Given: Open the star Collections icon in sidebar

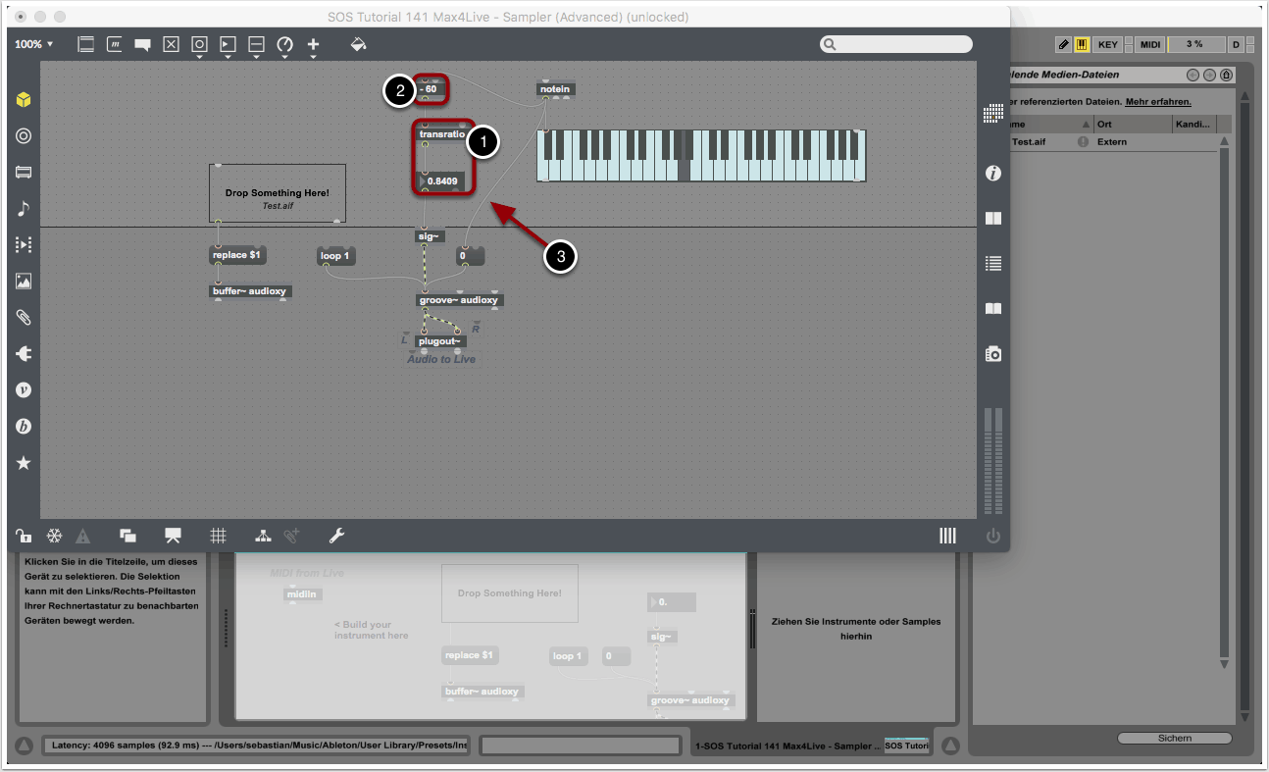Looking at the screenshot, I should click(x=24, y=463).
